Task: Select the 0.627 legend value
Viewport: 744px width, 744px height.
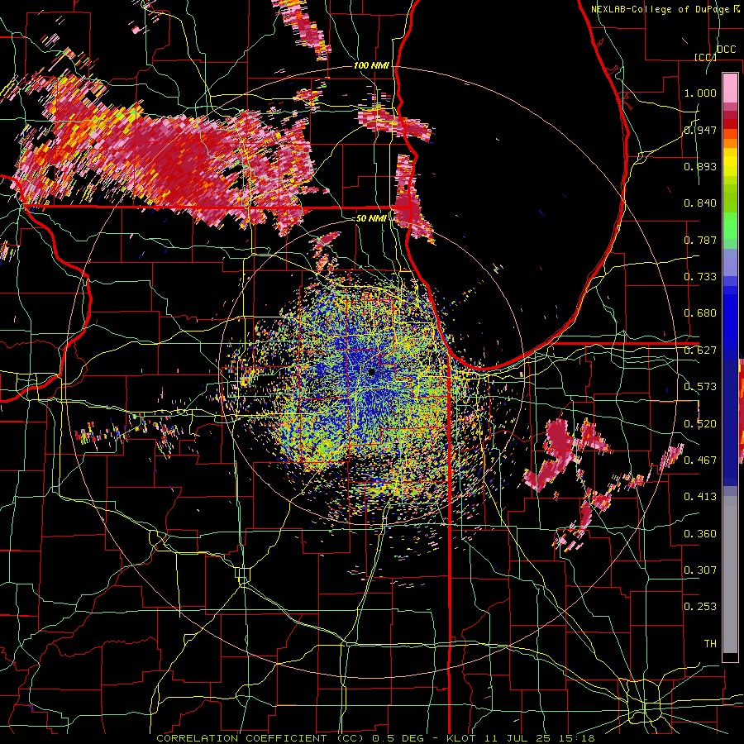Action: (700, 351)
